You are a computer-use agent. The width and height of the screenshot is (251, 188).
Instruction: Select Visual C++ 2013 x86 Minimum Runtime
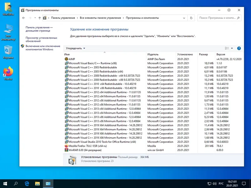pos(153,121)
